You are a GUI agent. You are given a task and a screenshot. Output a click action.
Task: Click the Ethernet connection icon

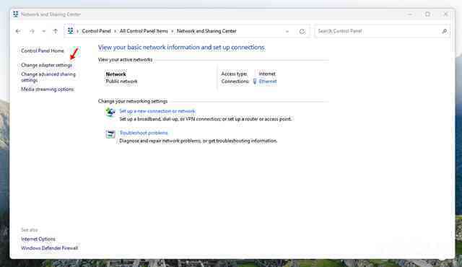[x=255, y=82]
